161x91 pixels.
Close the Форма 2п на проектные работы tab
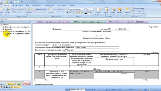click(x=105, y=22)
